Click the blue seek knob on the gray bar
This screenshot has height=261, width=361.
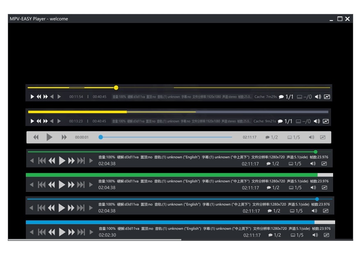pos(101,137)
